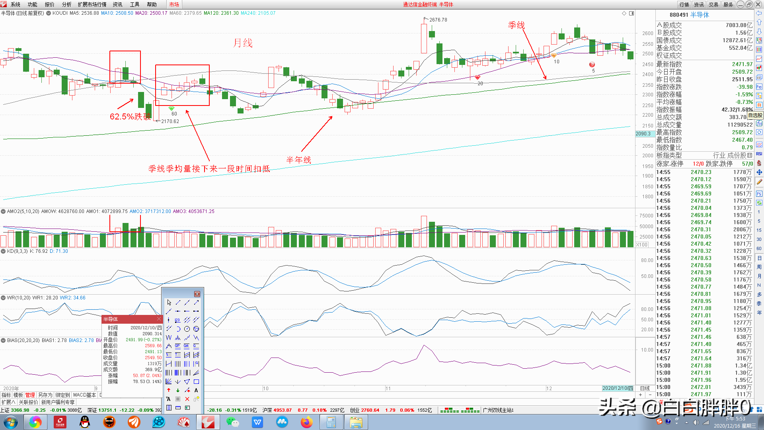Switch chart to monthly 月 period
The image size is (764, 430).
(x=759, y=276)
